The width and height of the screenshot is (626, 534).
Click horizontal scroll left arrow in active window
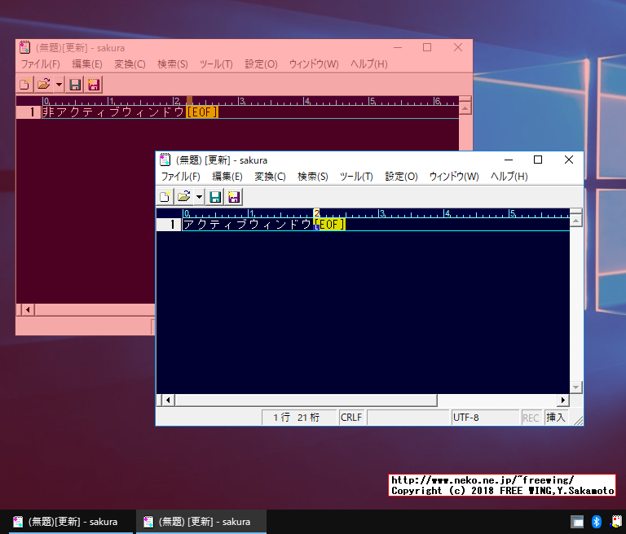pos(168,400)
